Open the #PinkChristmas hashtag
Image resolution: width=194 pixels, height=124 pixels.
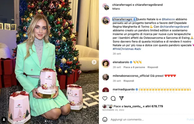[x=123, y=49]
